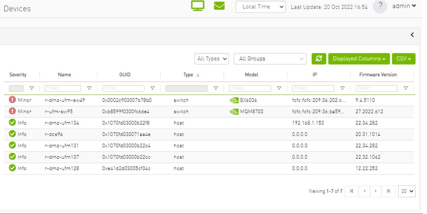
Task: Open the All Groups combo box
Action: point(270,58)
